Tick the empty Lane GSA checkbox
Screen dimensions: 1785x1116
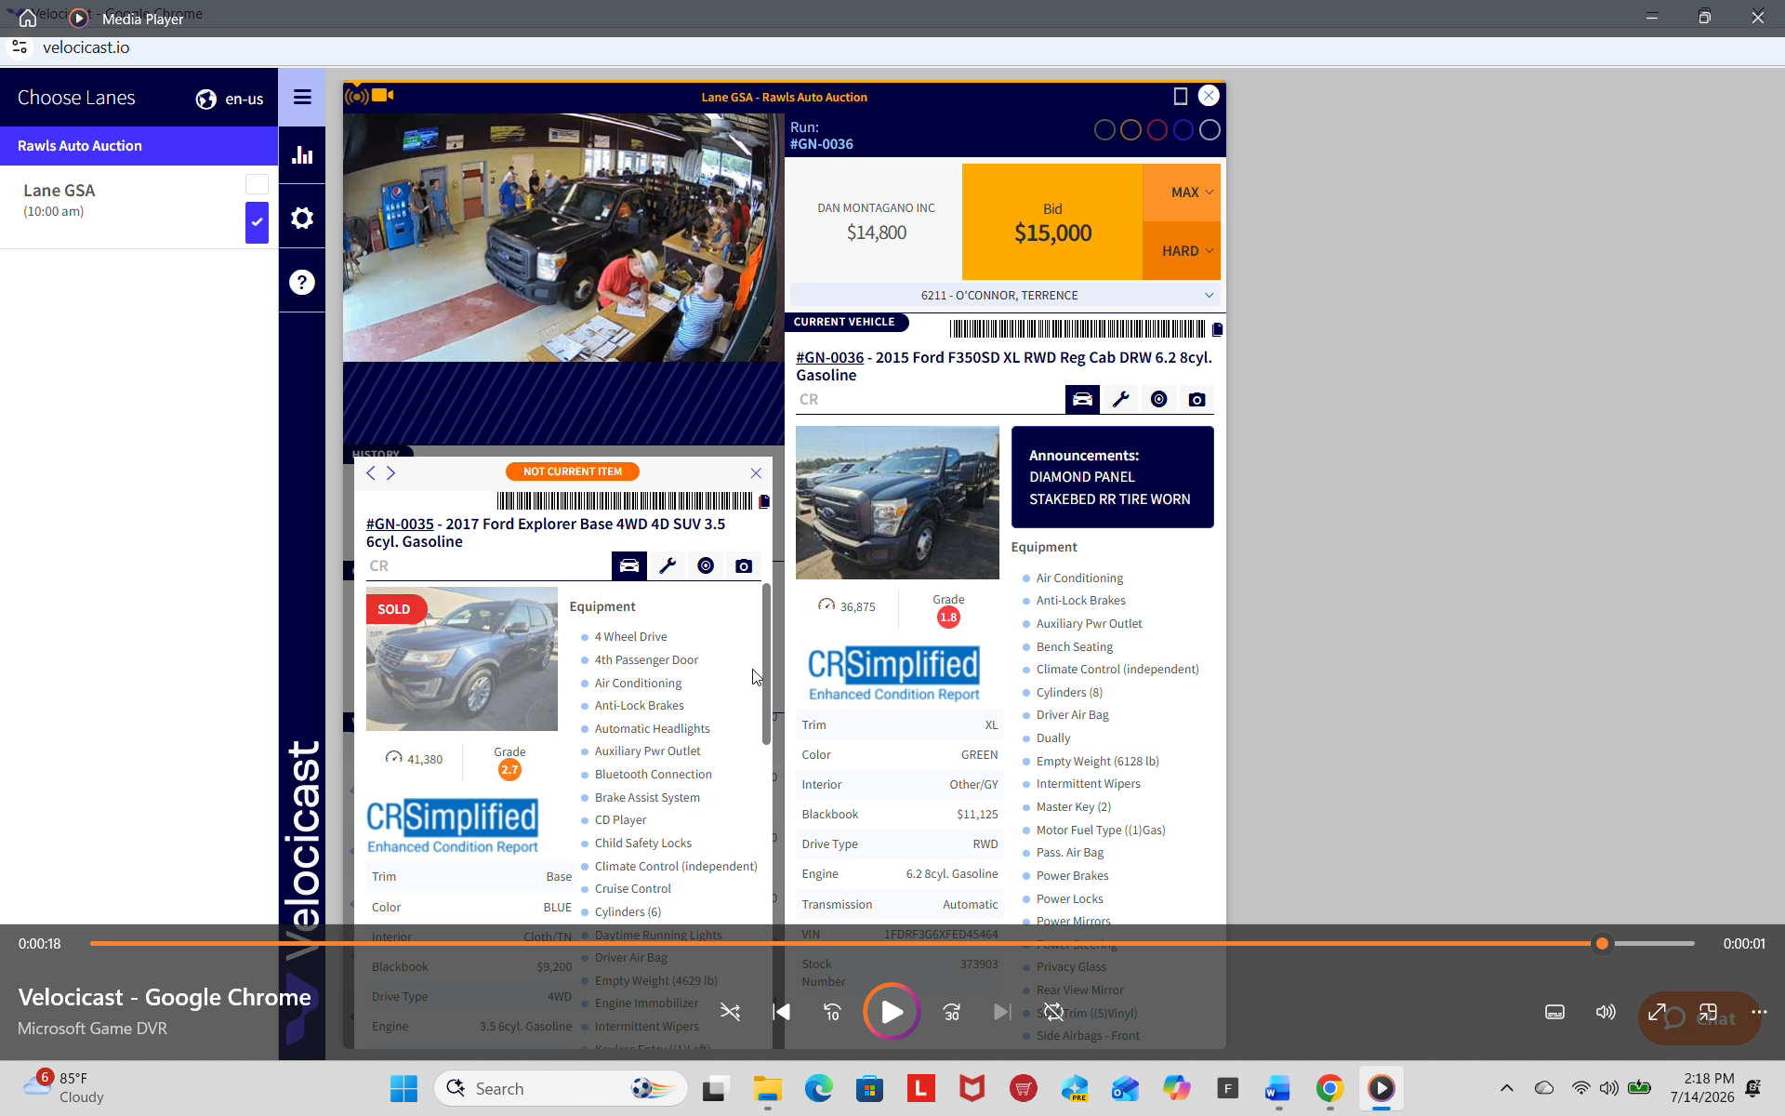coord(257,184)
